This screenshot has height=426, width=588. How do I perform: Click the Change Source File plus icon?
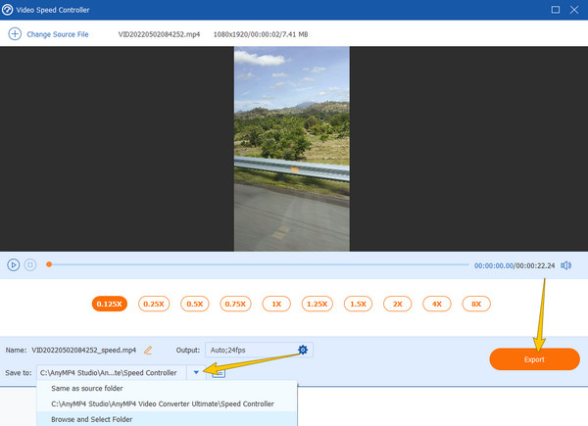tap(15, 34)
